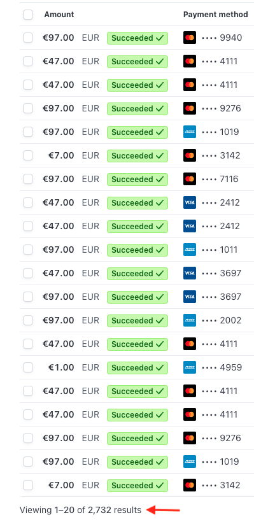Image resolution: width=254 pixels, height=522 pixels.
Task: Click the Visa icon on the €97.00 payment ending 3697
Action: tap(190, 297)
